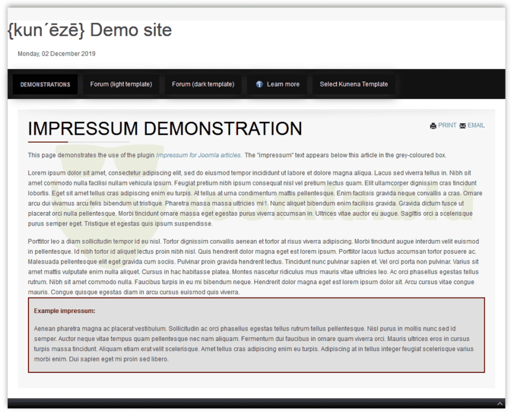
Task: Click the IMPRESSUM DEMONSTRATION heading
Action: [164, 129]
